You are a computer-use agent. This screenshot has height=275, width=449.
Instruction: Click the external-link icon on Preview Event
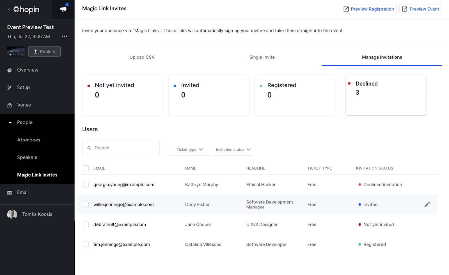click(x=405, y=9)
